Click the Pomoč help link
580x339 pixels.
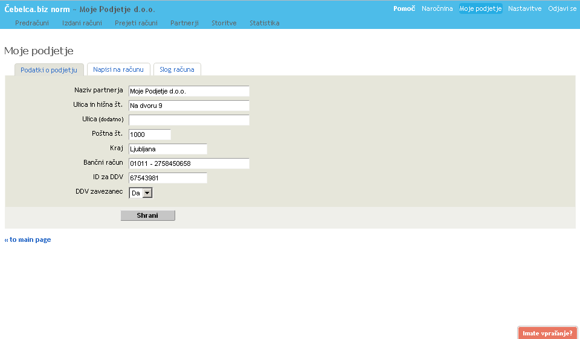404,8
